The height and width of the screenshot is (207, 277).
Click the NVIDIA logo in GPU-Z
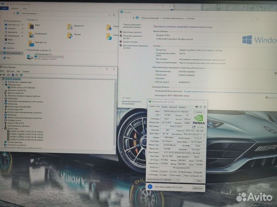[199, 120]
